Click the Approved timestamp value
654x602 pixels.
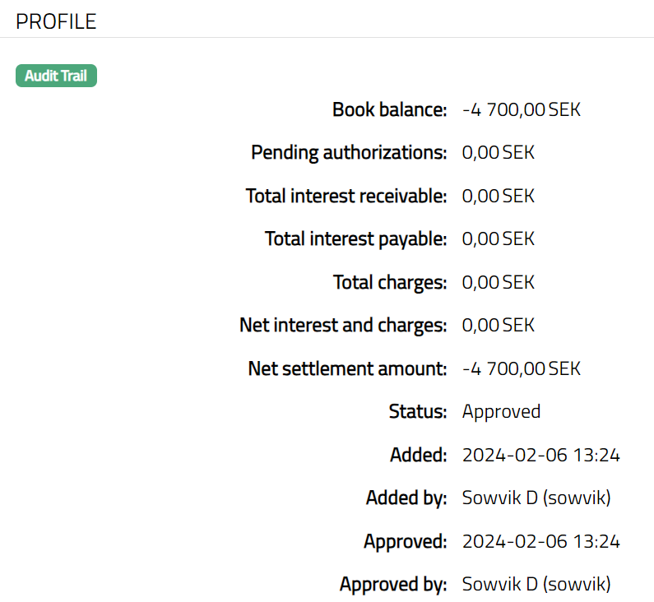pyautogui.click(x=540, y=542)
